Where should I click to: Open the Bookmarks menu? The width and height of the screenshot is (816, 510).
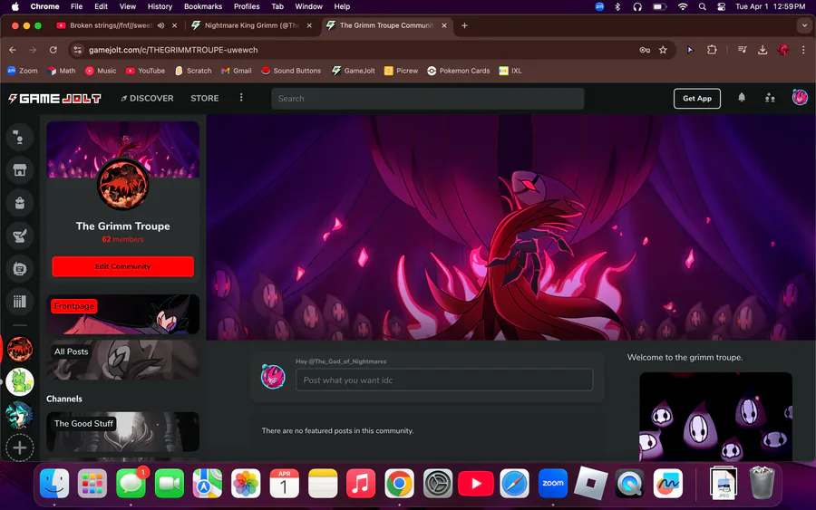(x=203, y=6)
